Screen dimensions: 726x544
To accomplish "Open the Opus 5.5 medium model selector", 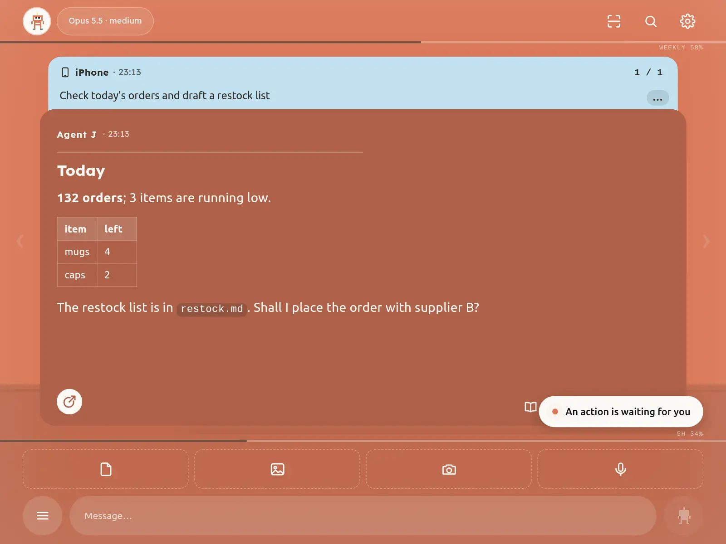I will point(105,21).
